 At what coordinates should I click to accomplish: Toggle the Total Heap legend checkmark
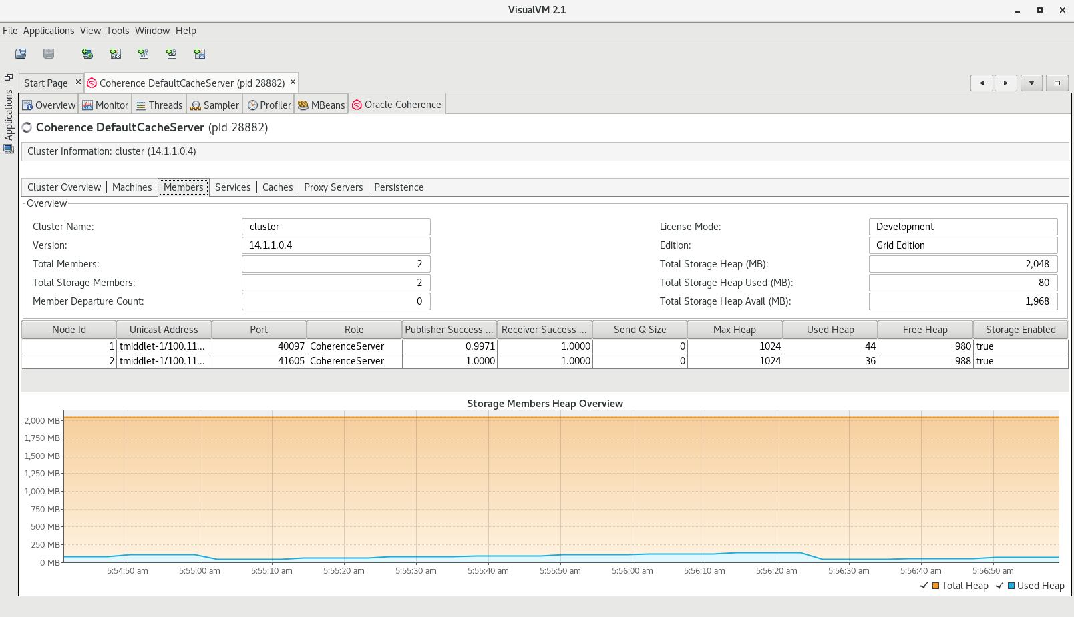(924, 586)
